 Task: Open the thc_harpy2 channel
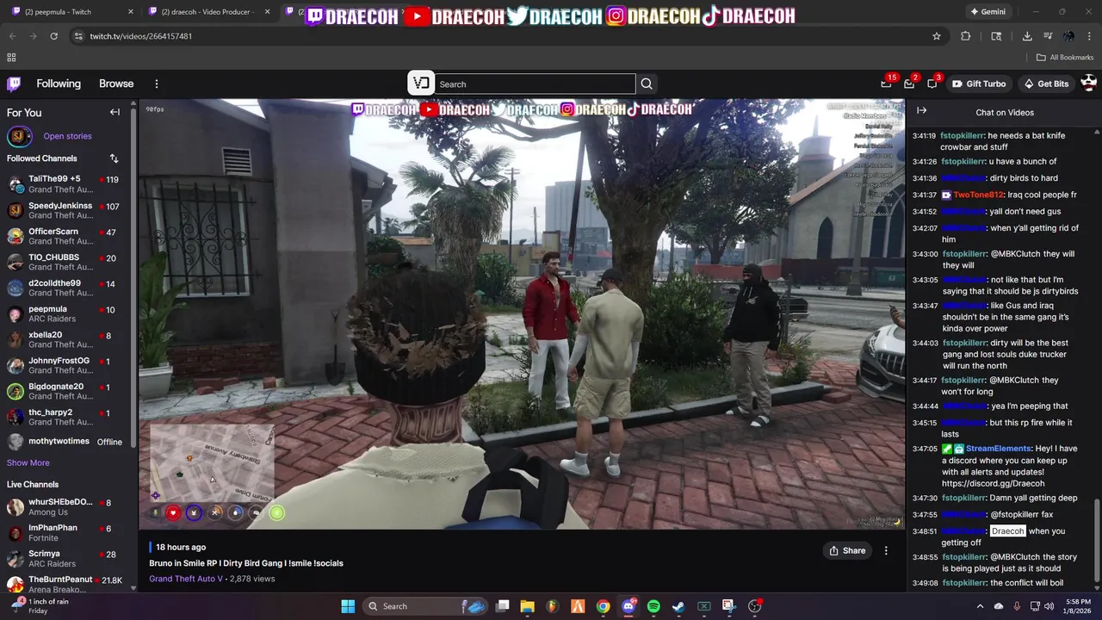tap(65, 417)
